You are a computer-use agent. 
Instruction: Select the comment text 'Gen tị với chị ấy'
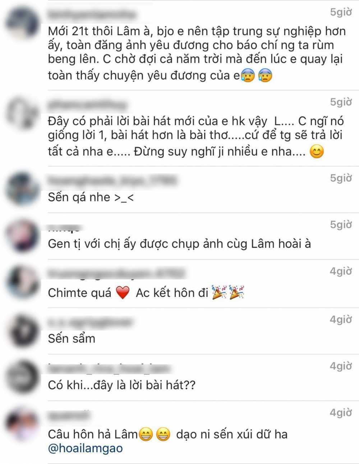91,244
